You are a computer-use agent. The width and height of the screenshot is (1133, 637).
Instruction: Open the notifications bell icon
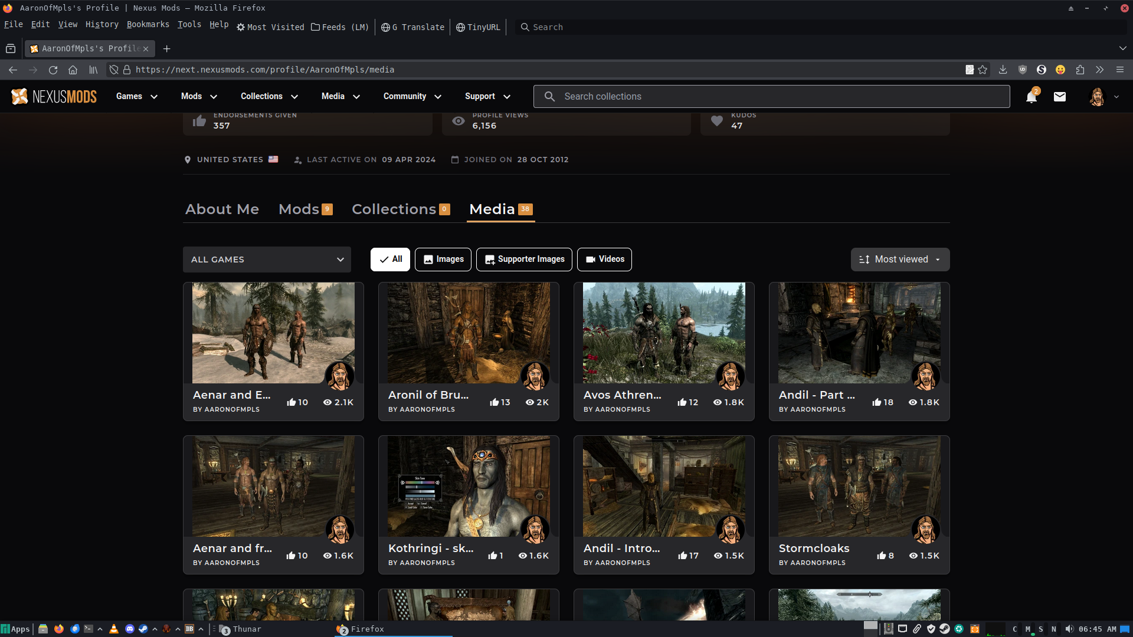[x=1031, y=97]
